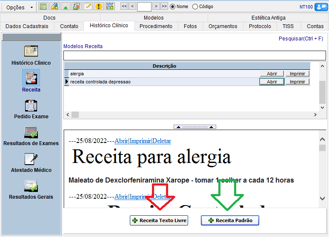Click the panel splitter collapse arrows

195,127
